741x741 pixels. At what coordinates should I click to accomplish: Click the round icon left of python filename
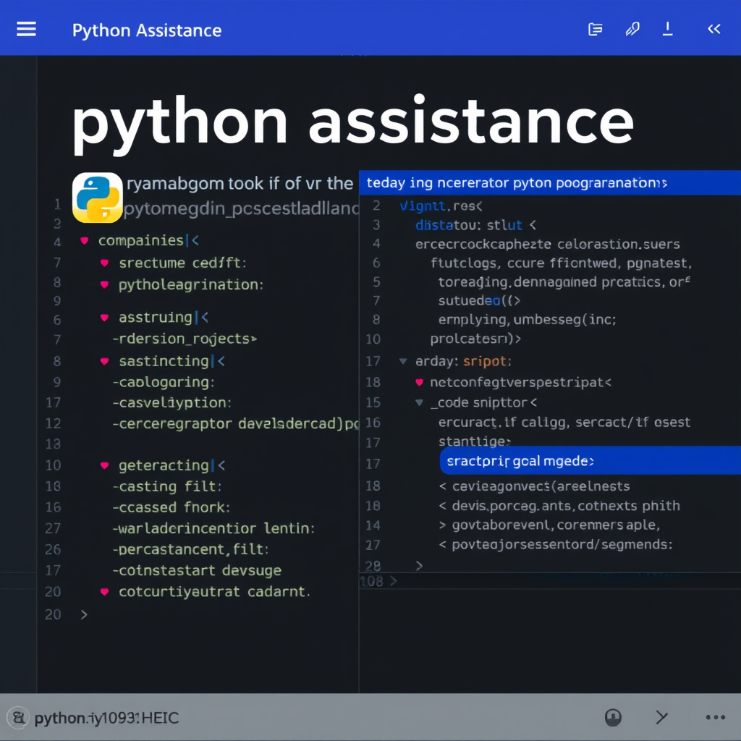pyautogui.click(x=18, y=718)
